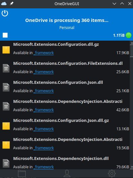
Task: Open settings via the gear icon
Action: click(112, 173)
